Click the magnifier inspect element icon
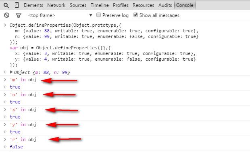Image resolution: width=250 pixels, height=152 pixels. [6, 5]
